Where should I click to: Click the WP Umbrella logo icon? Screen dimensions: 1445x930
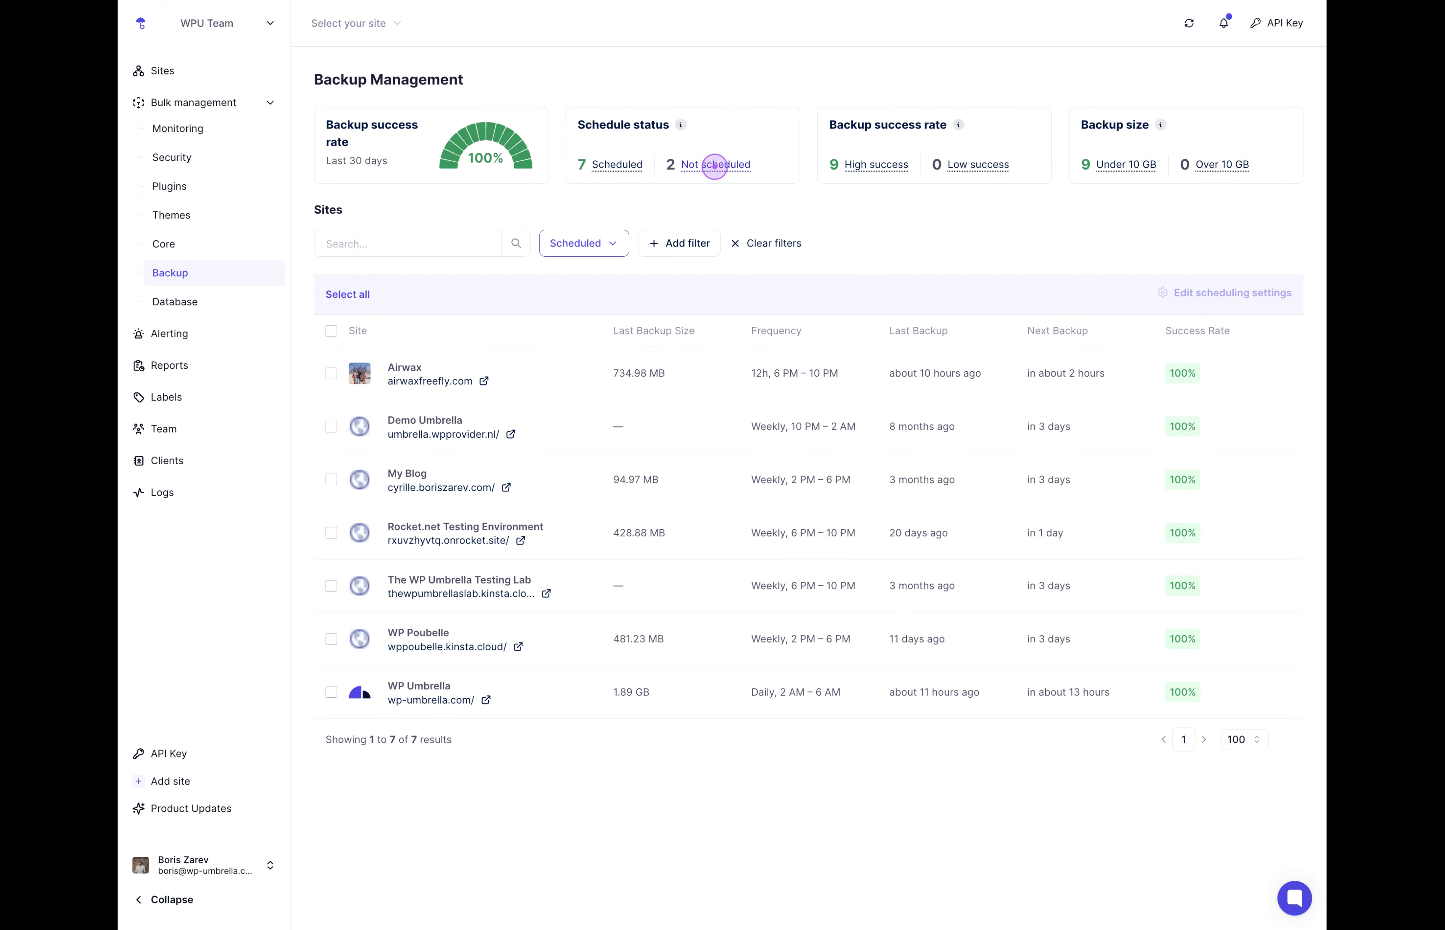click(141, 23)
